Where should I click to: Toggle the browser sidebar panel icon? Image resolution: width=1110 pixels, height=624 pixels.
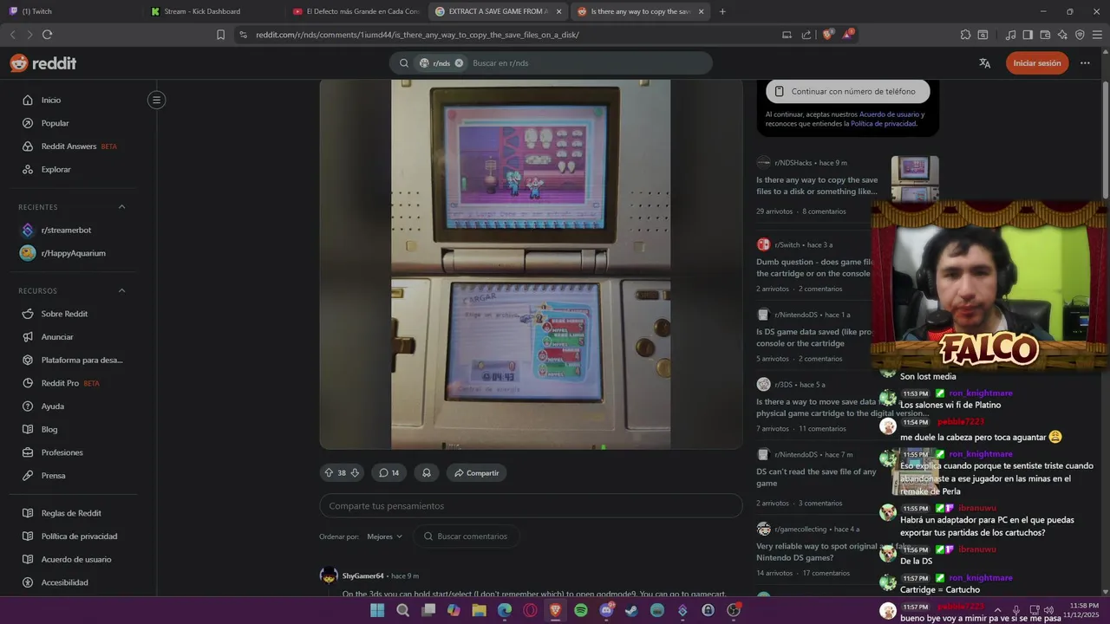click(1028, 35)
